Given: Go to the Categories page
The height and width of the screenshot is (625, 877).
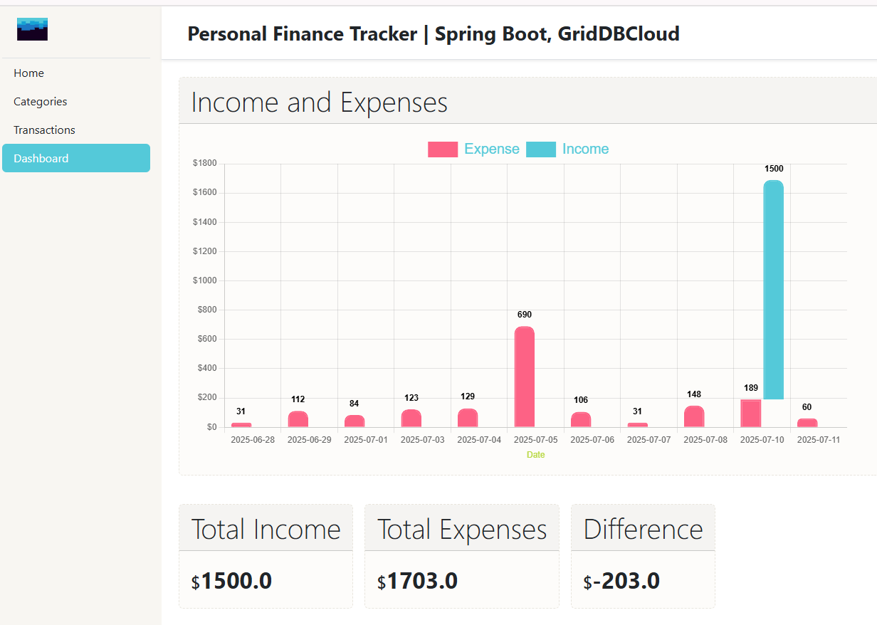Looking at the screenshot, I should tap(41, 102).
